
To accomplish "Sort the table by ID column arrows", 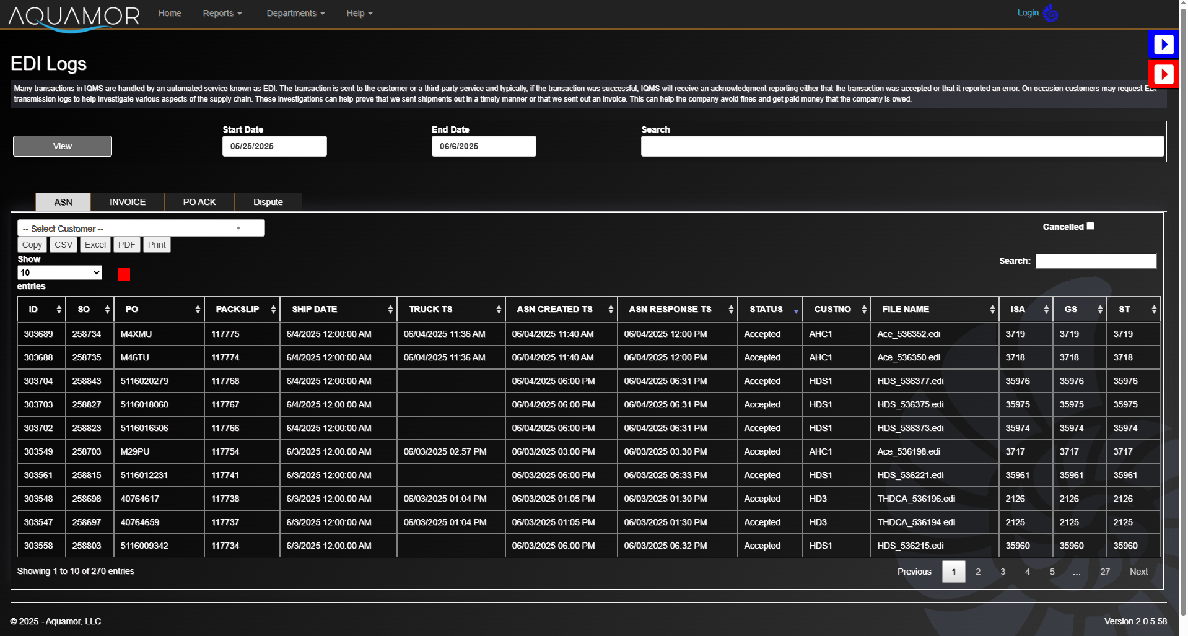I will 59,309.
